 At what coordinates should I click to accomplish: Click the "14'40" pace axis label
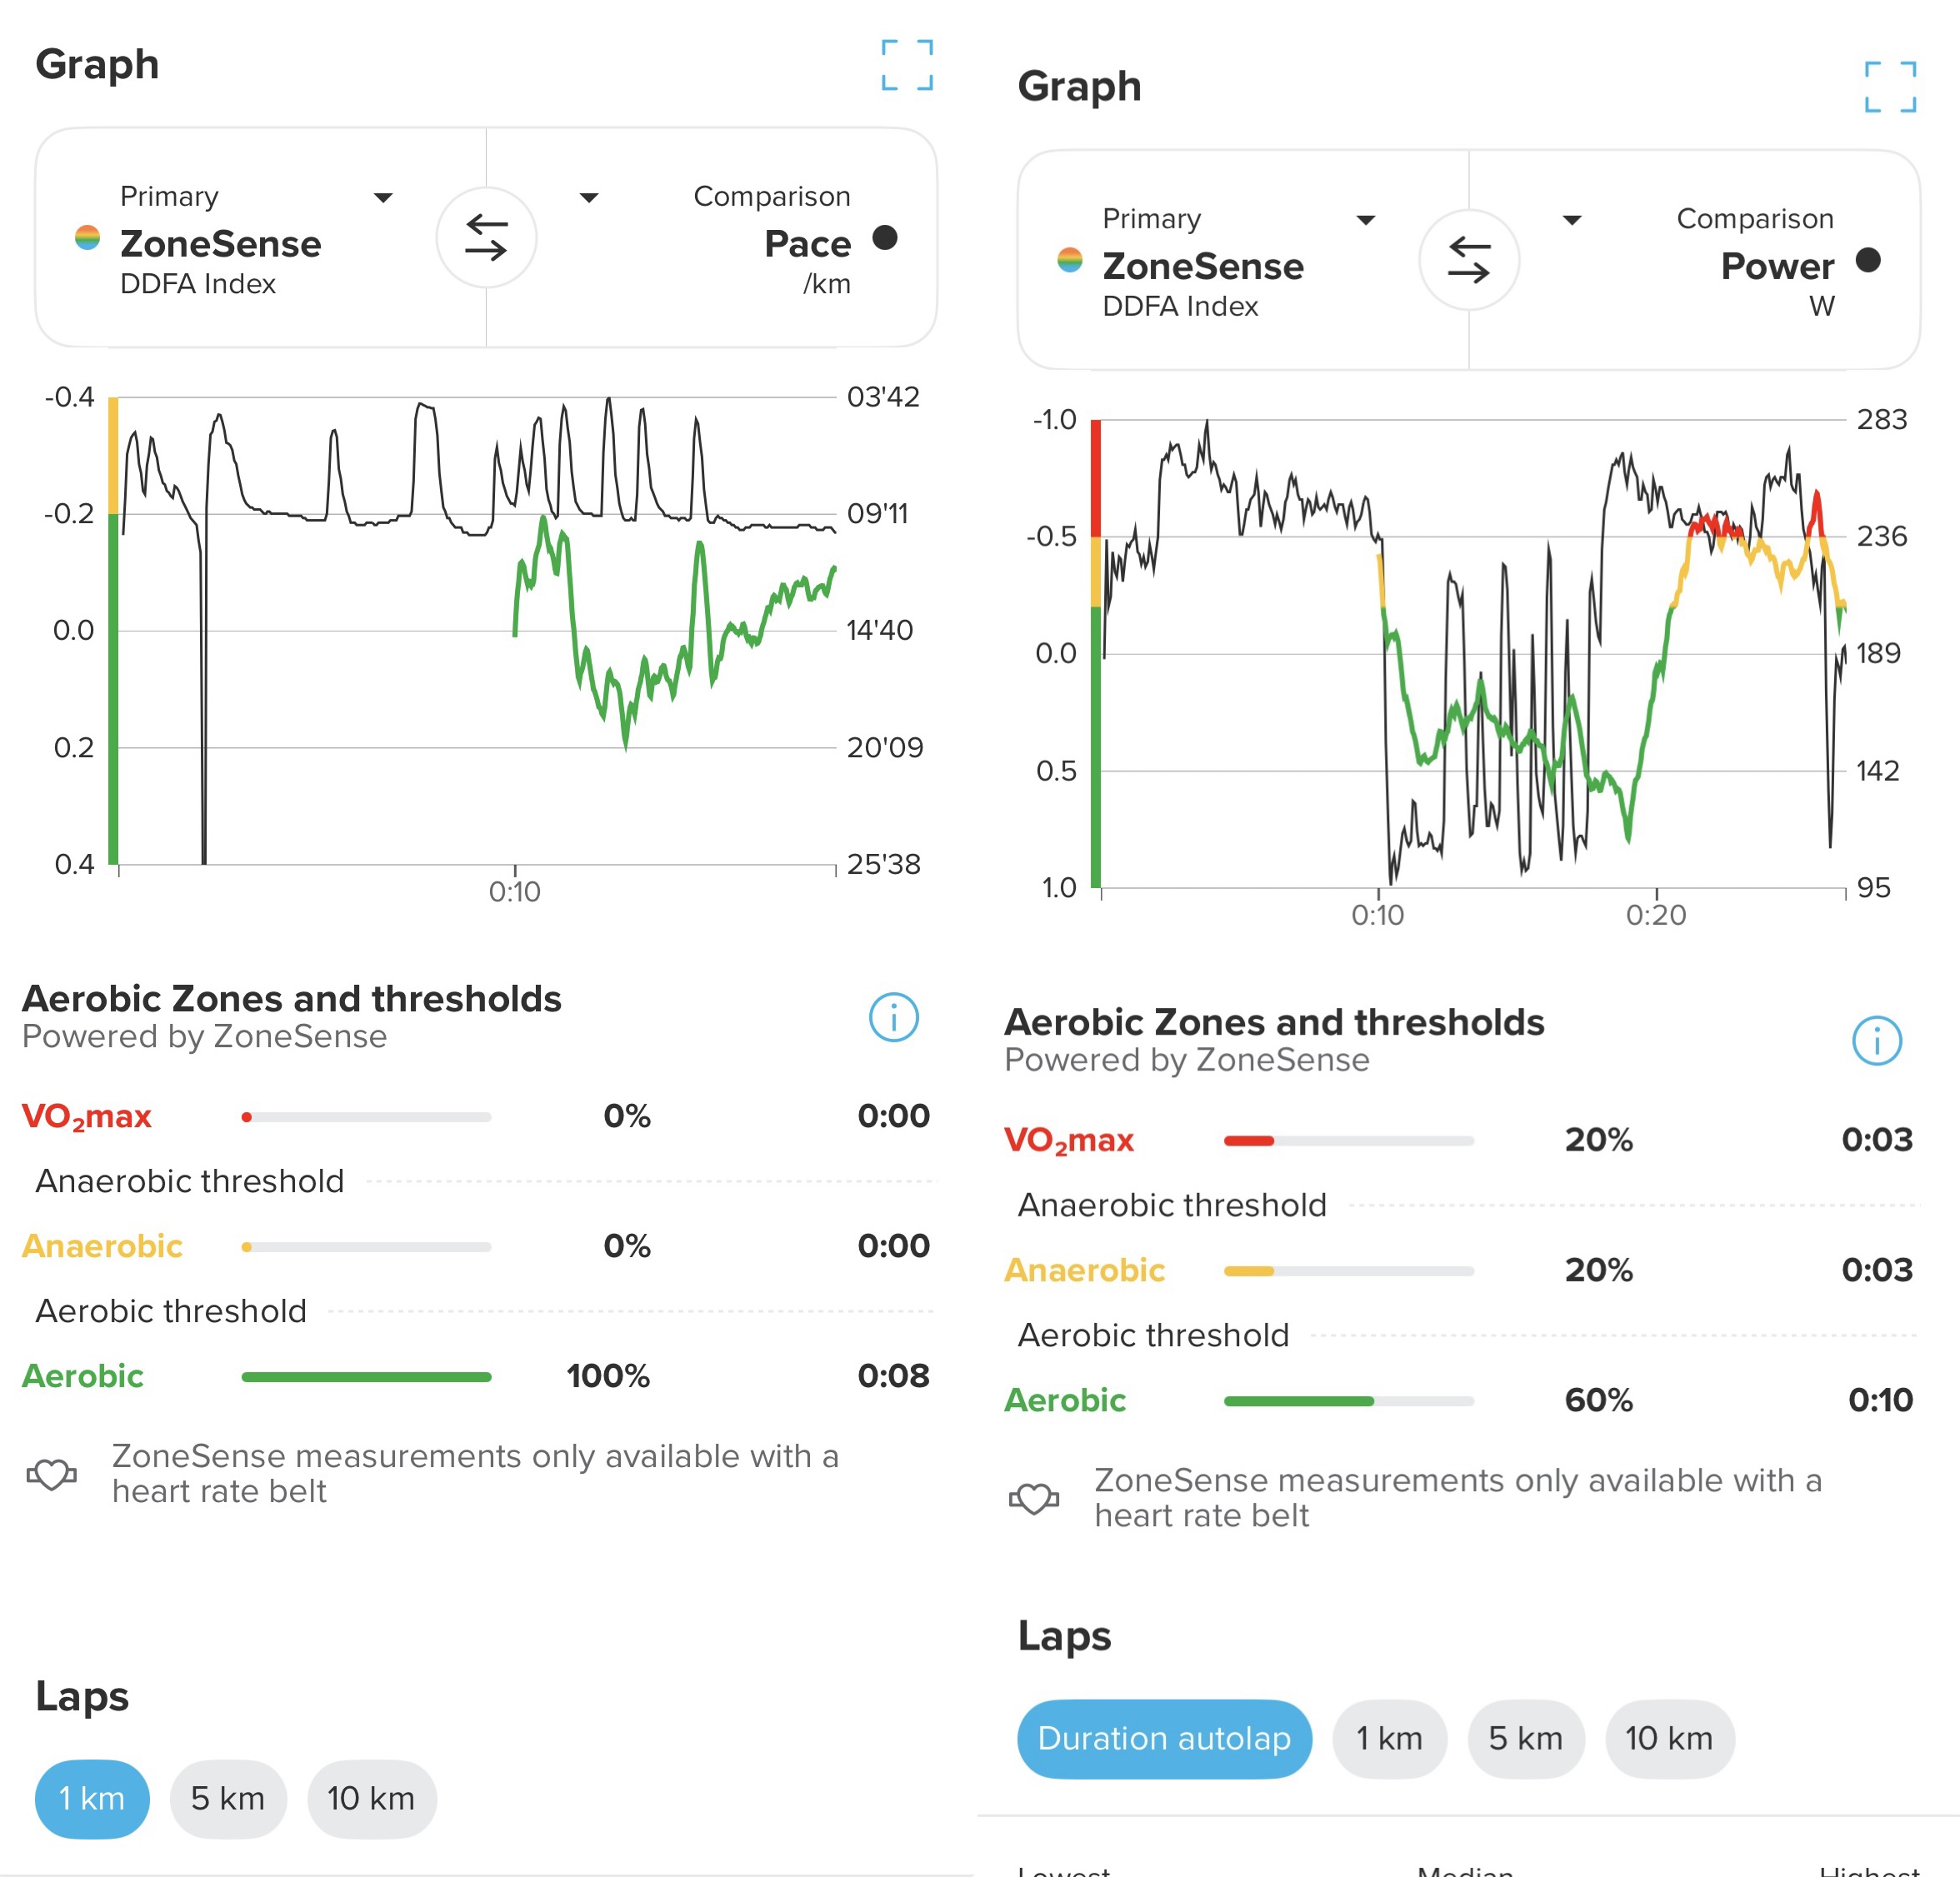click(x=880, y=631)
